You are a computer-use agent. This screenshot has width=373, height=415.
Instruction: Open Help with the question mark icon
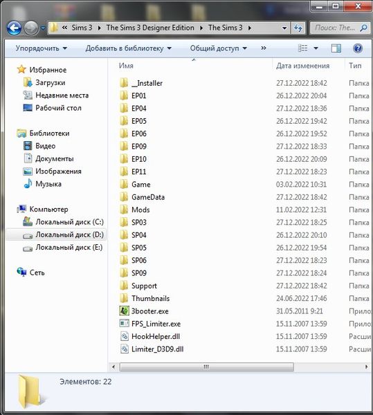(x=358, y=48)
